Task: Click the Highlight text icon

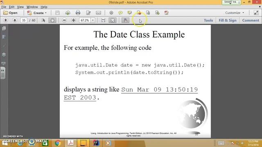Action: point(130,13)
